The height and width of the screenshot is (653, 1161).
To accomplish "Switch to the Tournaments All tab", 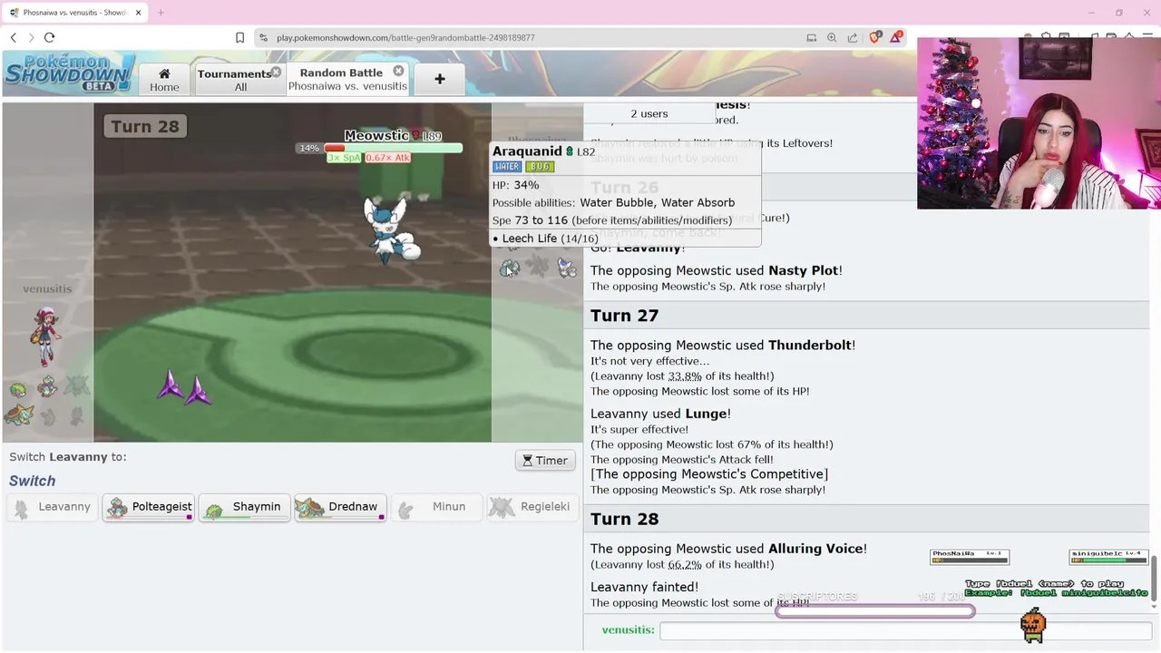I will [239, 80].
